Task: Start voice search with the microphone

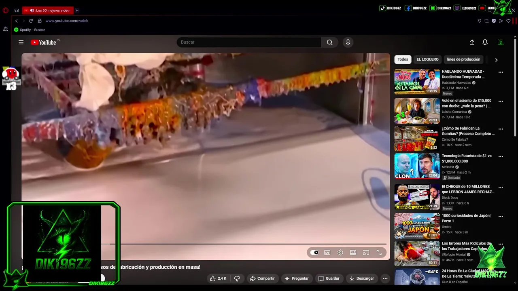Action: coord(348,42)
